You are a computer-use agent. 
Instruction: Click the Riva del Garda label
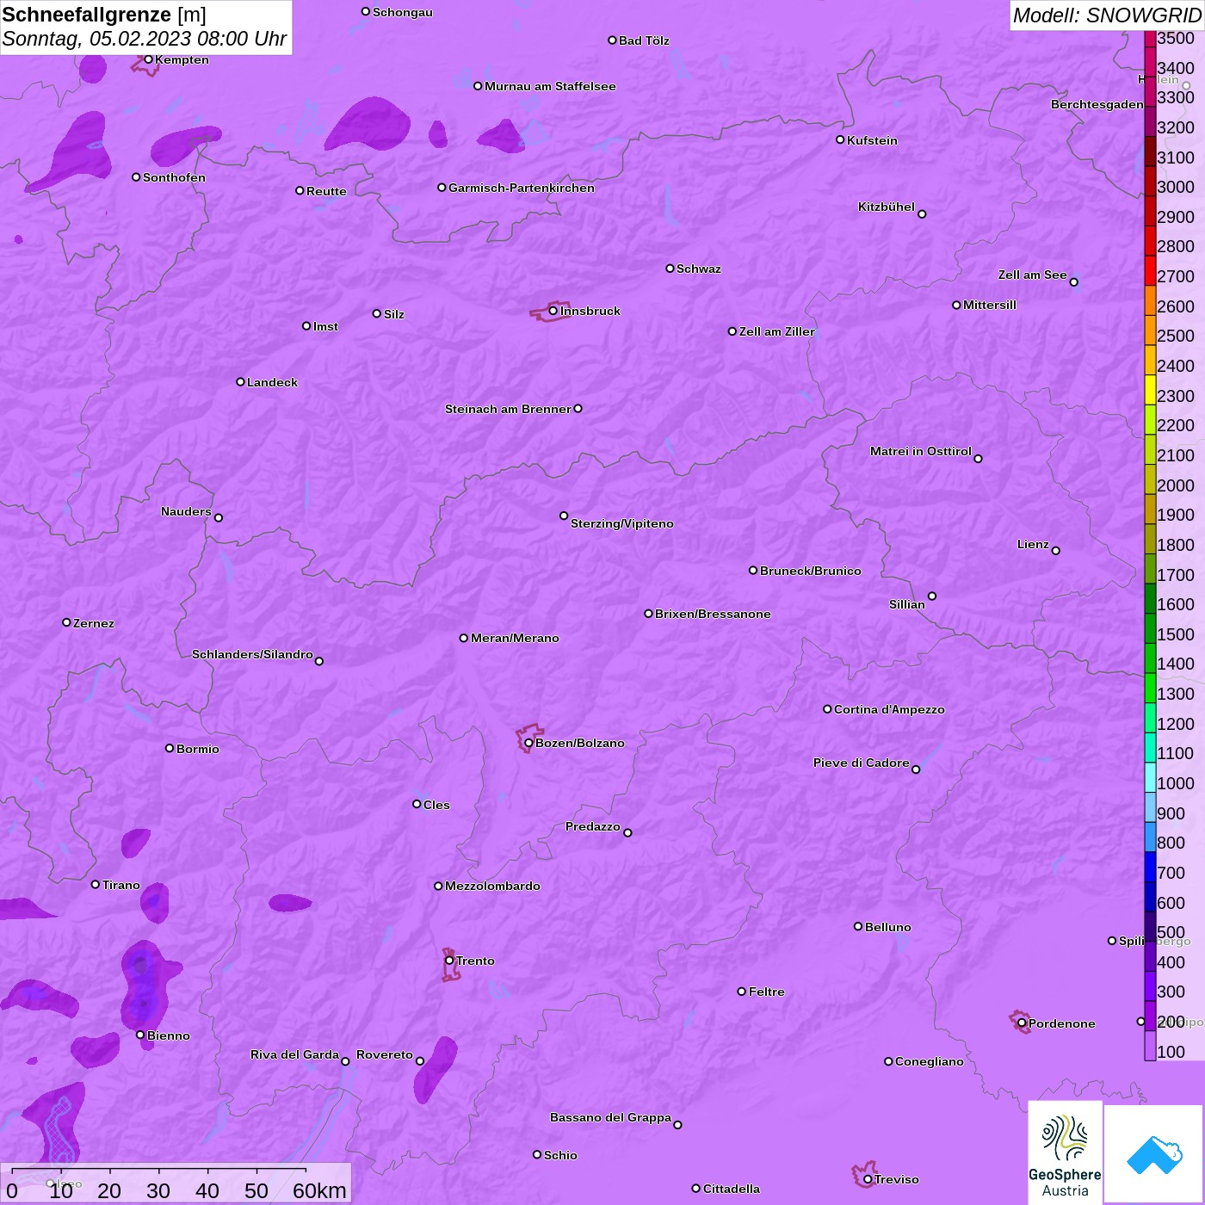(x=294, y=1054)
